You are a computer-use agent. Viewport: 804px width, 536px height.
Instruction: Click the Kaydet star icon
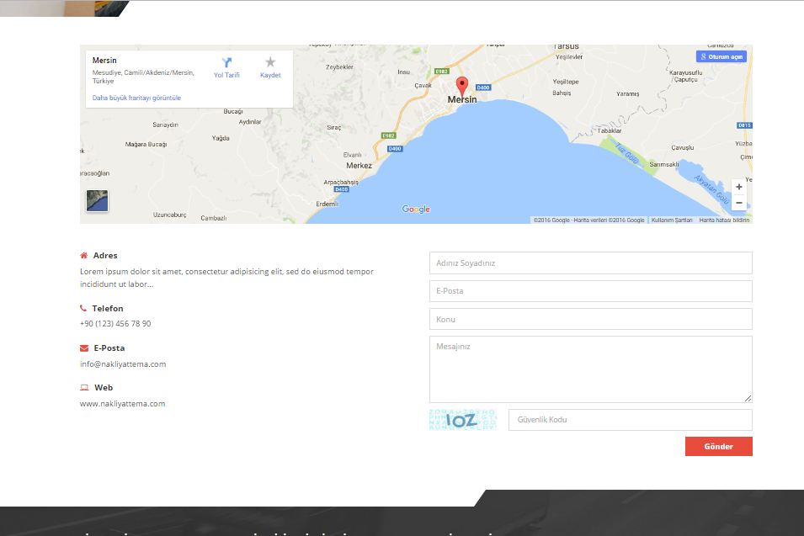[270, 62]
